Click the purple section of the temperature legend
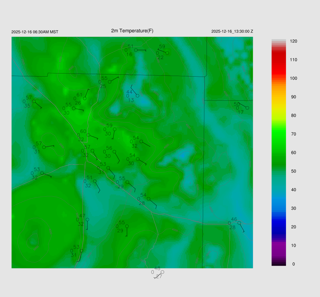This screenshot has height=297, width=320. [278, 247]
